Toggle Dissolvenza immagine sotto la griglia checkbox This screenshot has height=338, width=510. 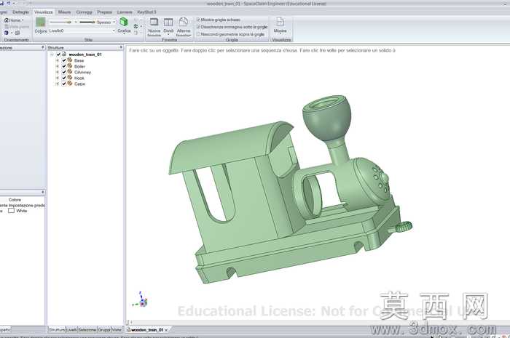tap(198, 27)
